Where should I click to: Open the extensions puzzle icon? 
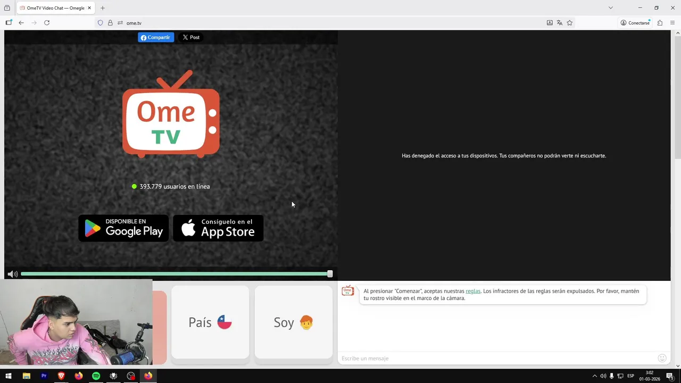[660, 23]
